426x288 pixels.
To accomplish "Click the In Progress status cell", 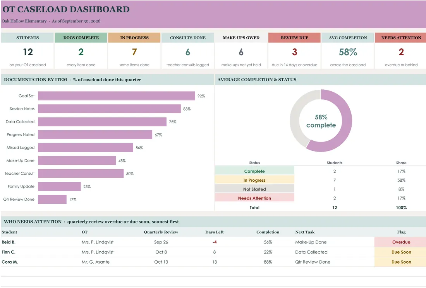I will (x=254, y=180).
